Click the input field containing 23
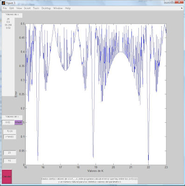This screenshot has height=186, width=185. click(x=10, y=153)
